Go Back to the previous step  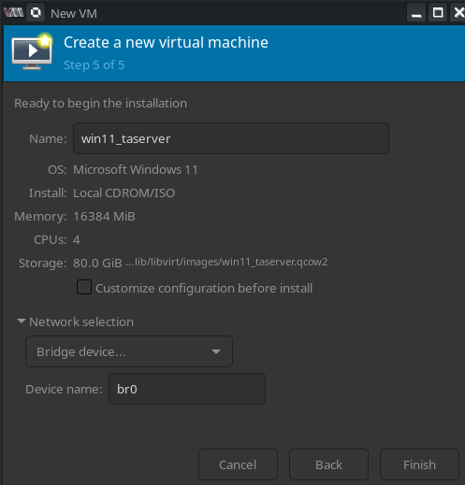(328, 464)
